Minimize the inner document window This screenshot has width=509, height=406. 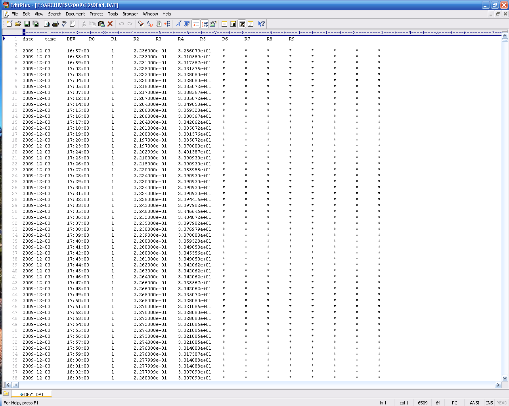[491, 14]
